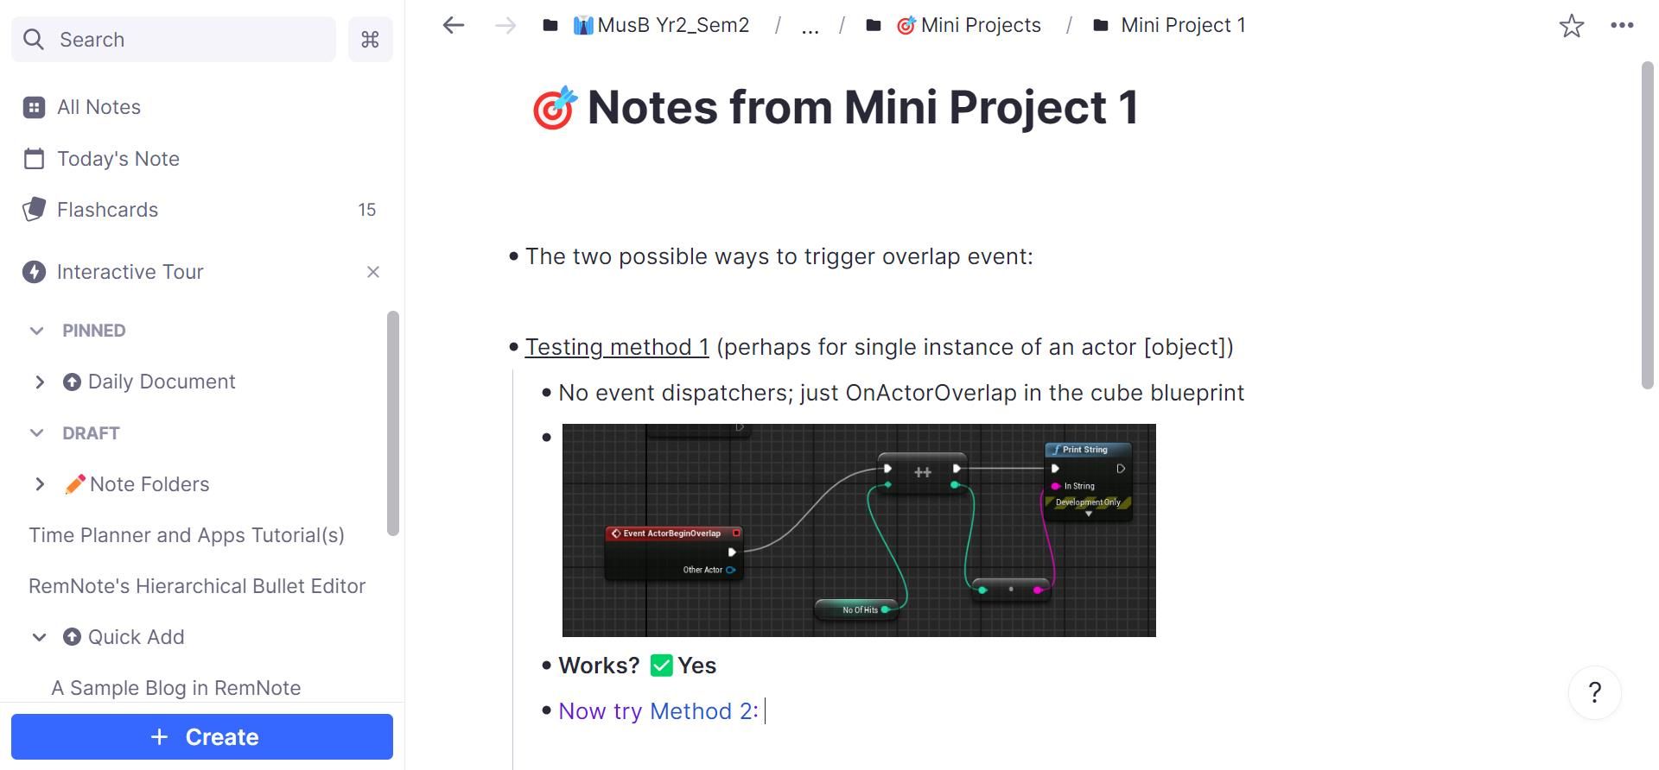This screenshot has width=1659, height=770.
Task: Open Today's Note
Action: 118,159
